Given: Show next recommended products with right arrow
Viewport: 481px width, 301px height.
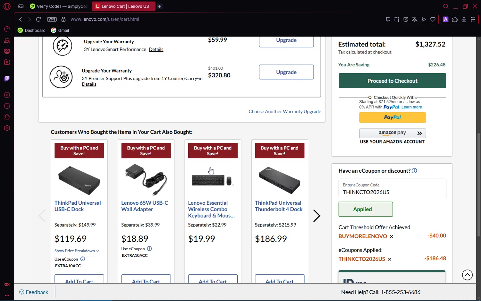Looking at the screenshot, I should click(x=316, y=216).
